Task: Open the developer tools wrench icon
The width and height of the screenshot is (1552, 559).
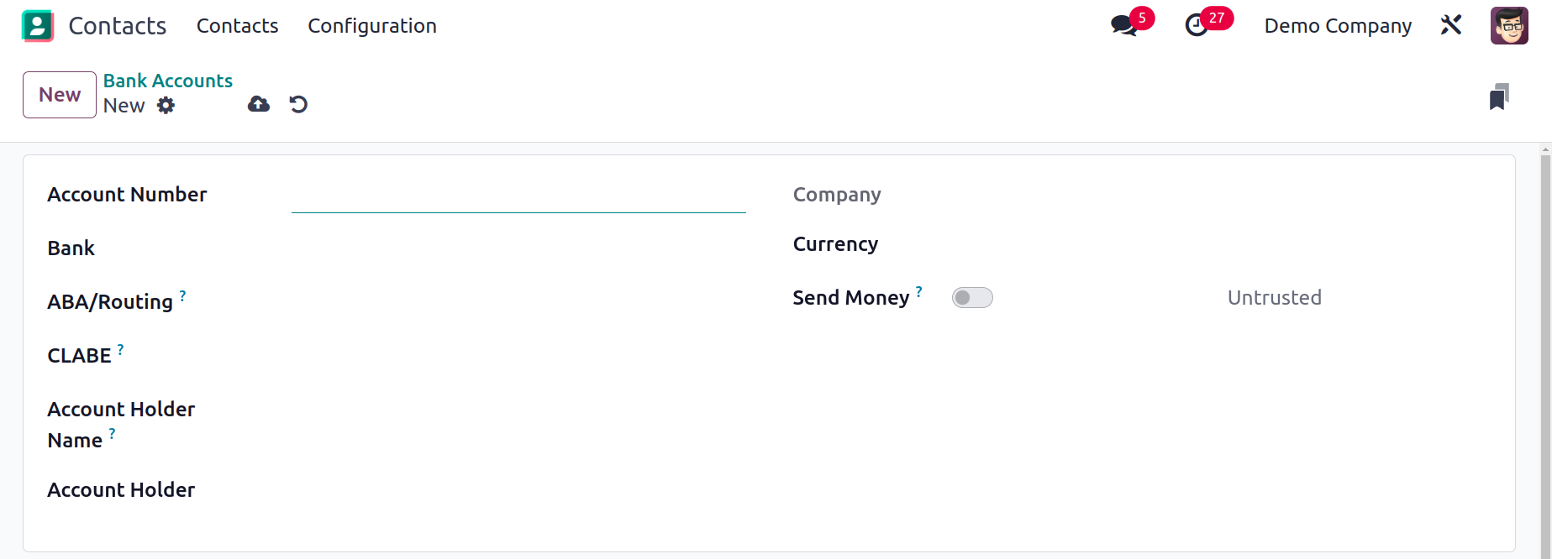Action: click(1451, 25)
